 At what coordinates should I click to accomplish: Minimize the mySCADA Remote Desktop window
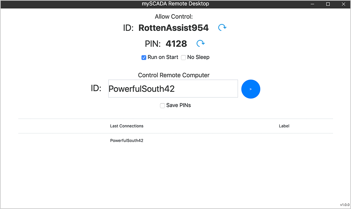click(x=312, y=4)
